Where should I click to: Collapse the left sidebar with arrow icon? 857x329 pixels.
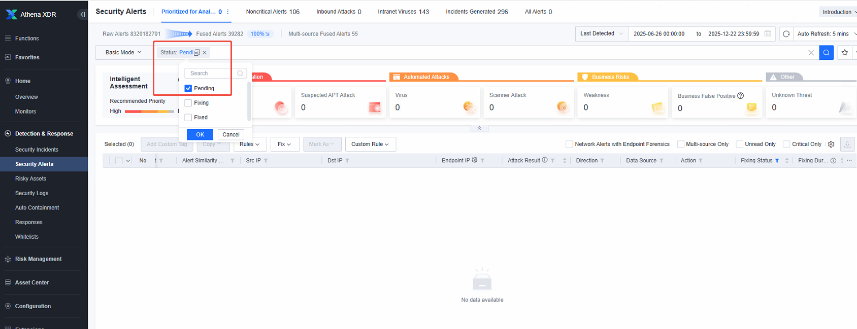82,14
